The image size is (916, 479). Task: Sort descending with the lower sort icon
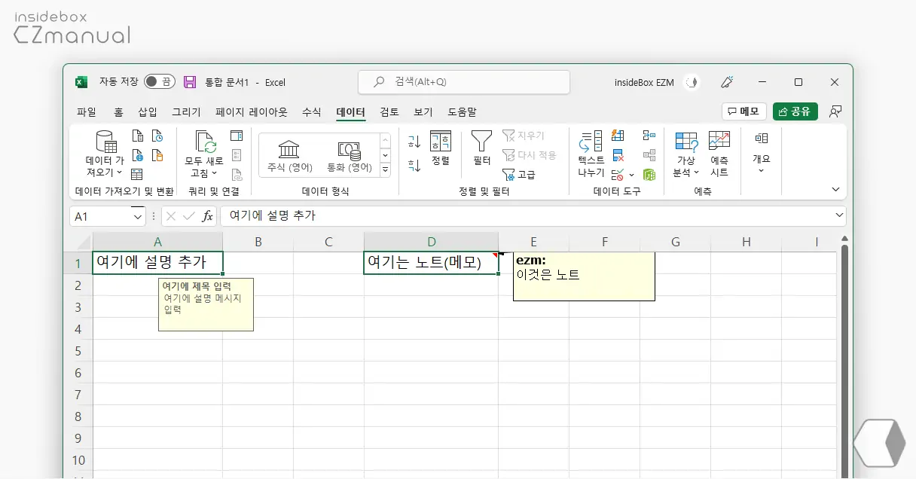pos(414,165)
